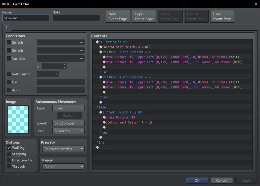Expand the Priority Below characters dropdown

coord(63,149)
